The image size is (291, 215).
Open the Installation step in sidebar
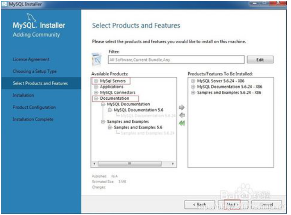coord(23,95)
